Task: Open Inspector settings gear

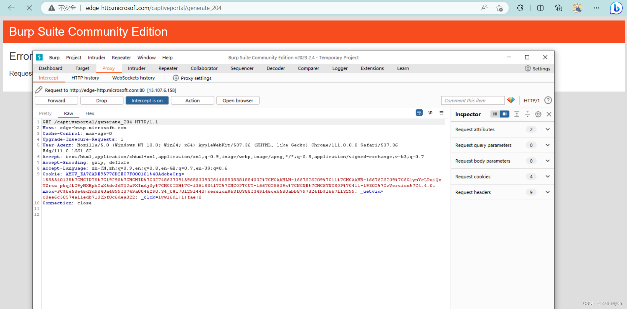Action: (538, 114)
